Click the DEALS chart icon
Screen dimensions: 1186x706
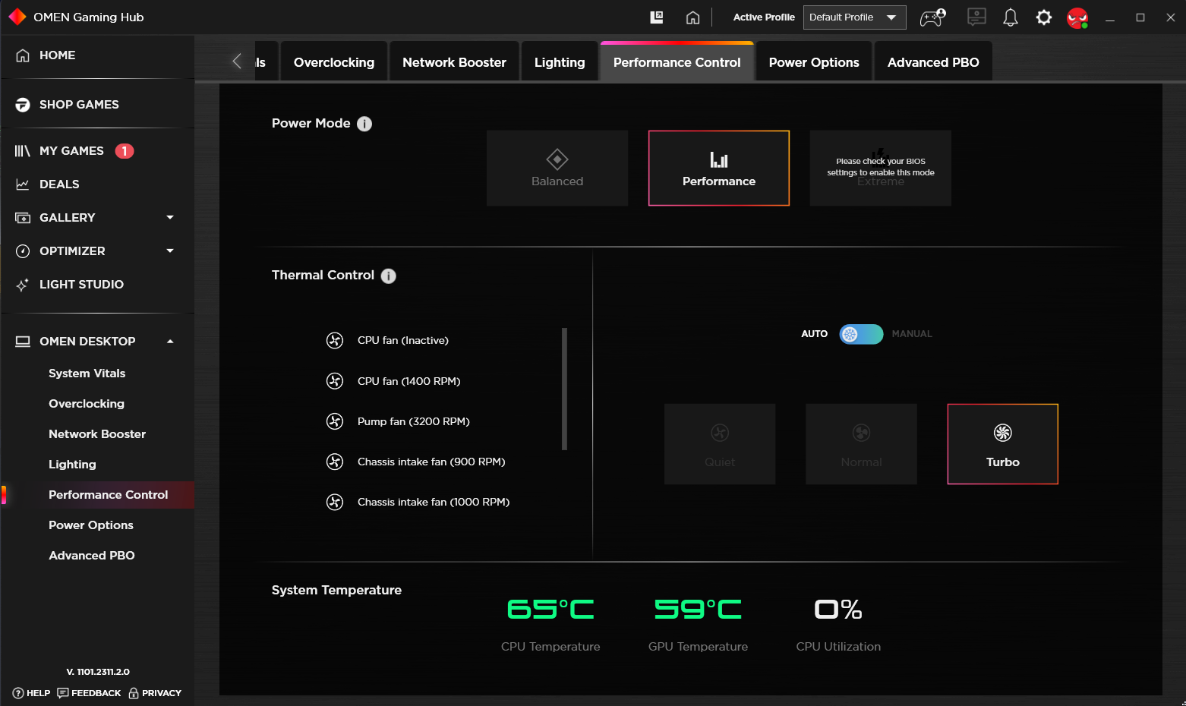tap(23, 184)
